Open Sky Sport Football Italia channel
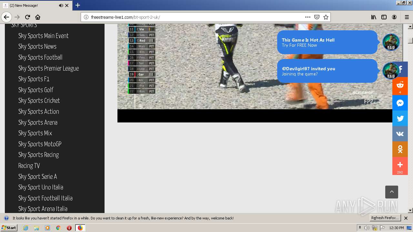Viewport: 413px width, 232px height. 45,198
